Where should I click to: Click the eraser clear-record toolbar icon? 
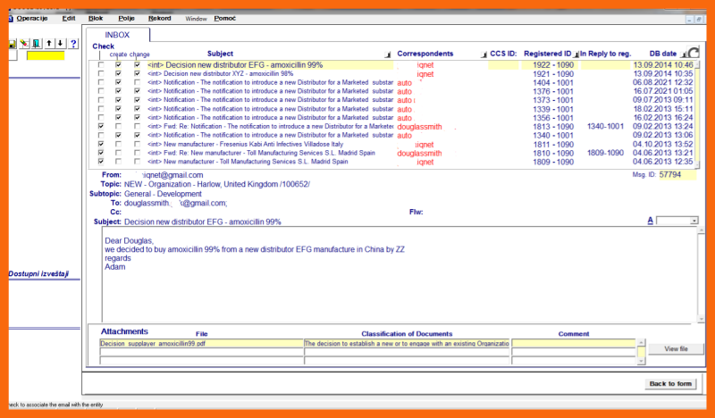pyautogui.click(x=25, y=44)
